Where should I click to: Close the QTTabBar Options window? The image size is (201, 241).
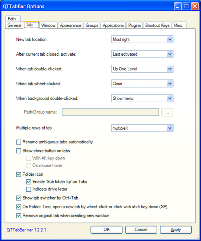pos(195,6)
